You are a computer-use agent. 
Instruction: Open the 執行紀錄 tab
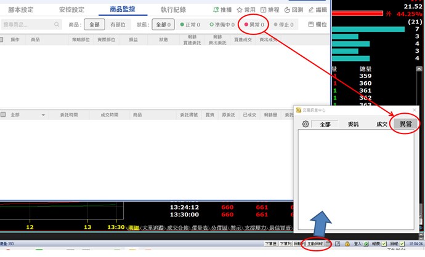(173, 10)
